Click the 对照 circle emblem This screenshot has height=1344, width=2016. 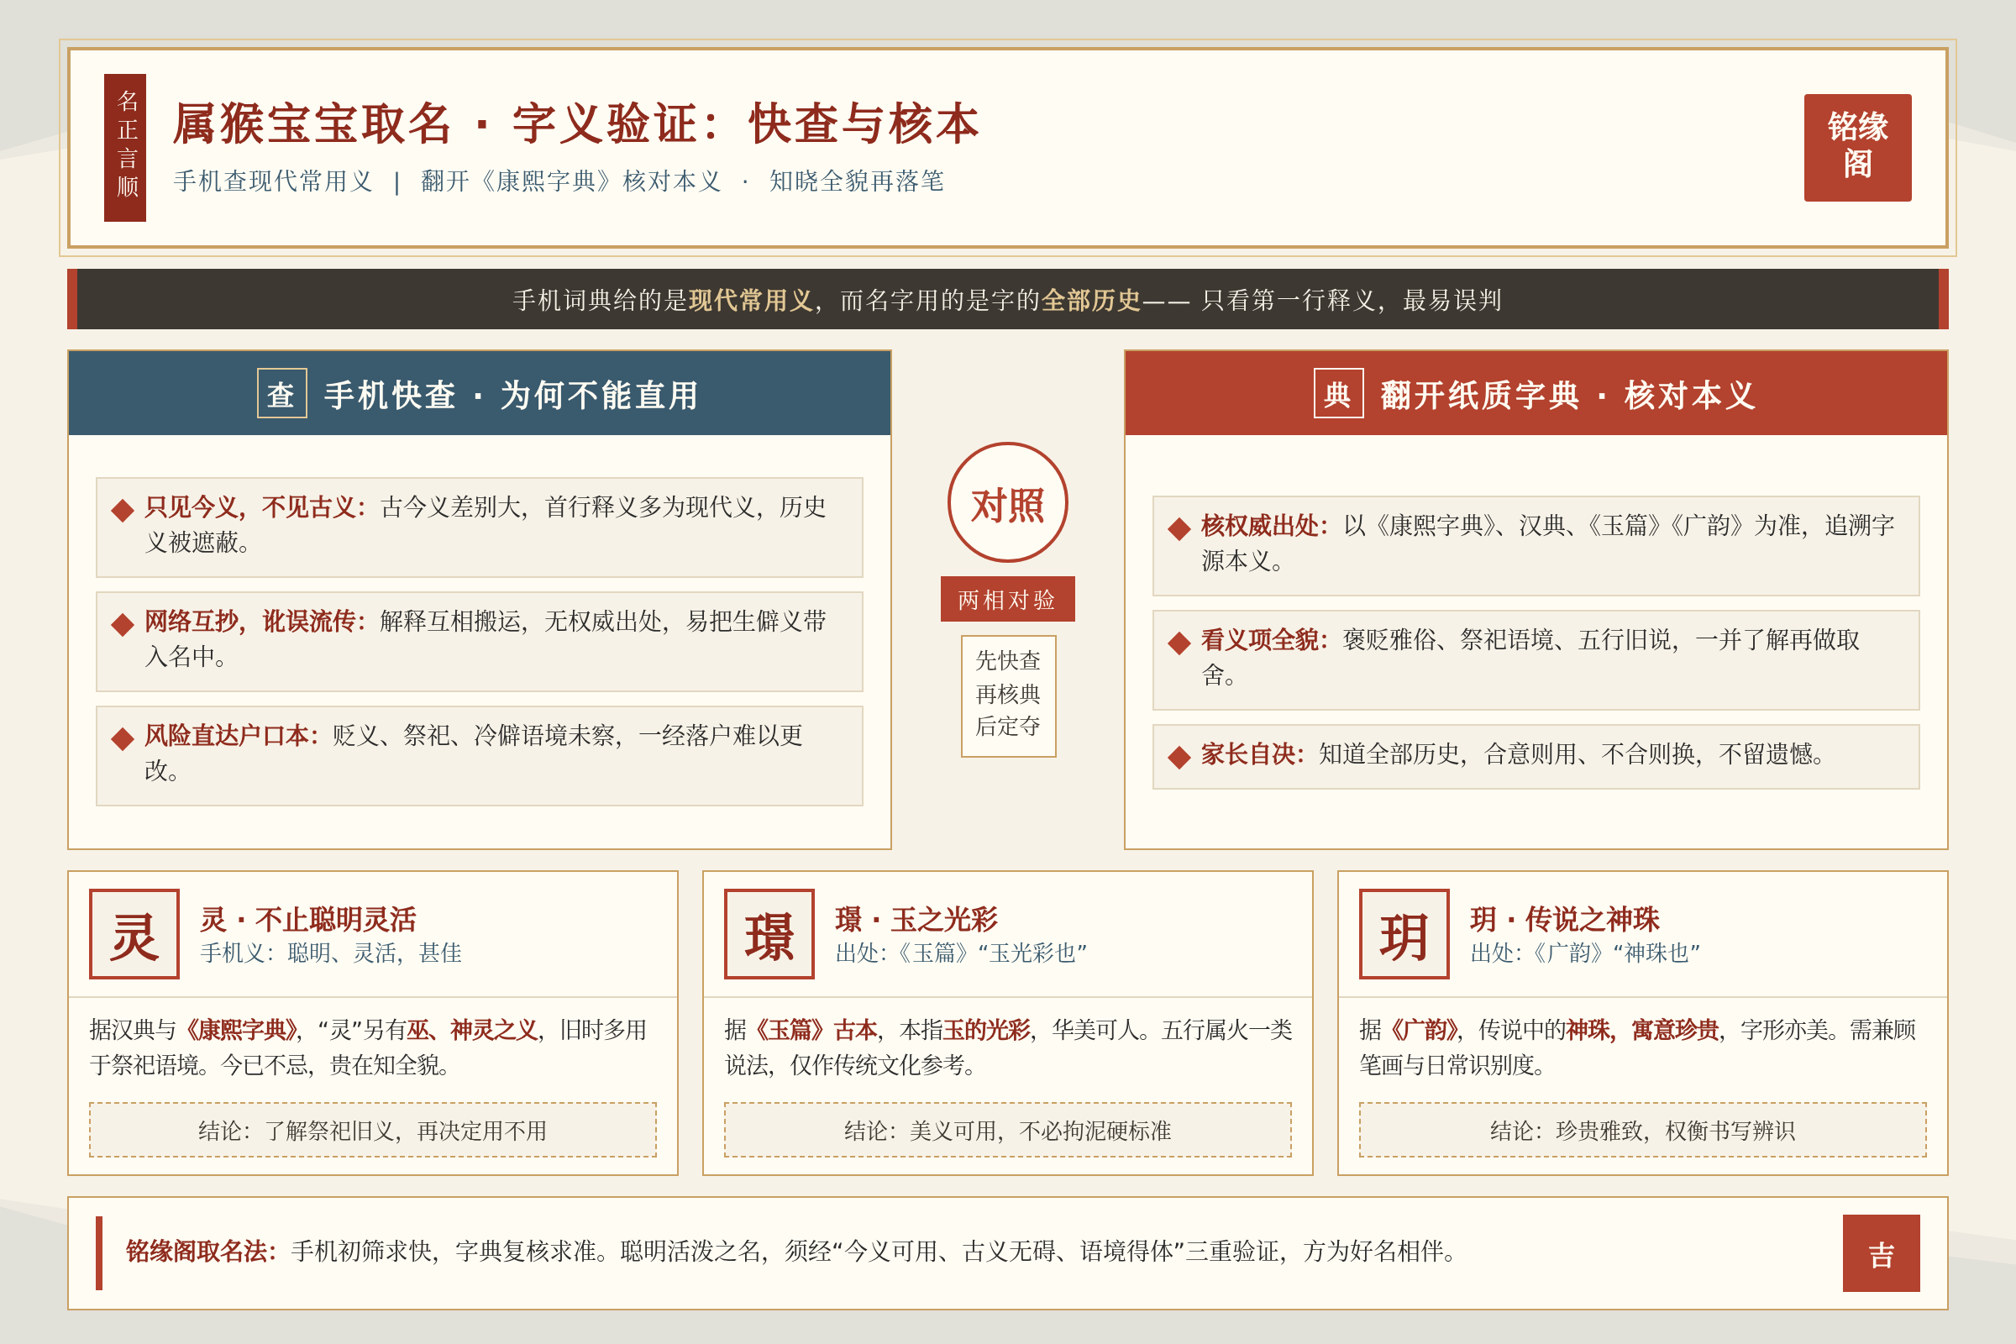1007,502
